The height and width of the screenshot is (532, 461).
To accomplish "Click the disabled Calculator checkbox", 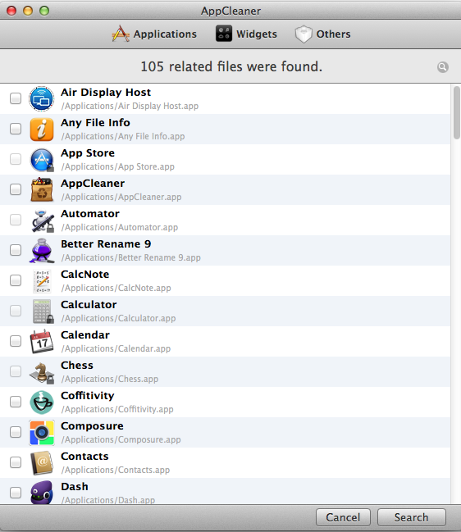I will 16,311.
